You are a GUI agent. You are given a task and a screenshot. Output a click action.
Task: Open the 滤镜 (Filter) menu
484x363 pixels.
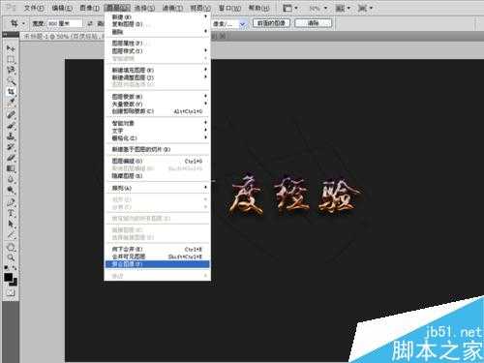point(172,8)
